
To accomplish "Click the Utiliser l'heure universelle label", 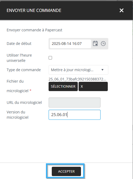I will [19, 58].
